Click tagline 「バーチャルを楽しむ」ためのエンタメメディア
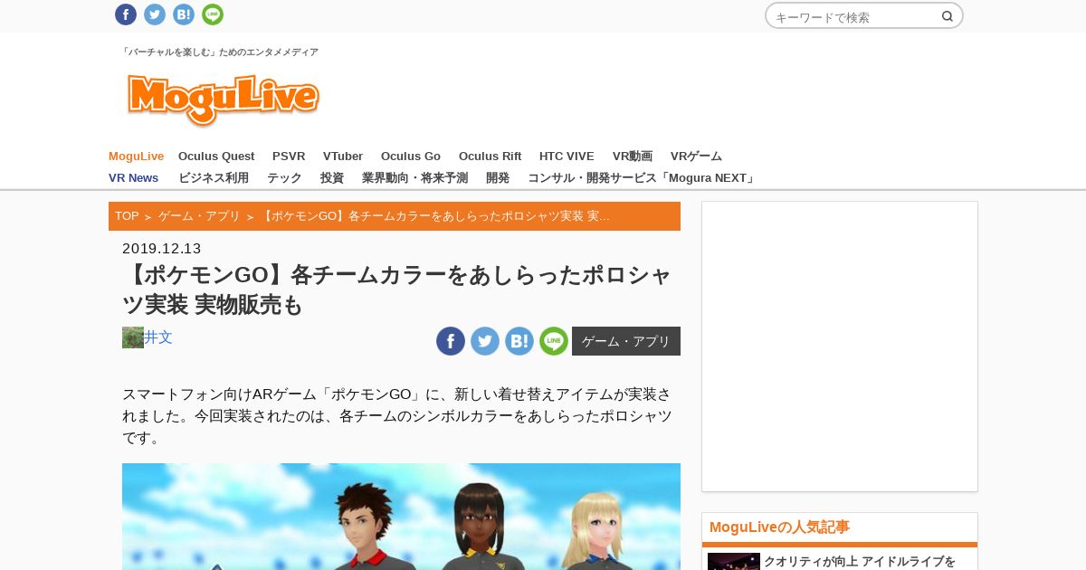The width and height of the screenshot is (1086, 570). pyautogui.click(x=220, y=52)
